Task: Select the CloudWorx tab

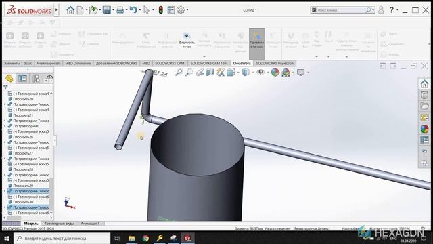Action: [242, 63]
